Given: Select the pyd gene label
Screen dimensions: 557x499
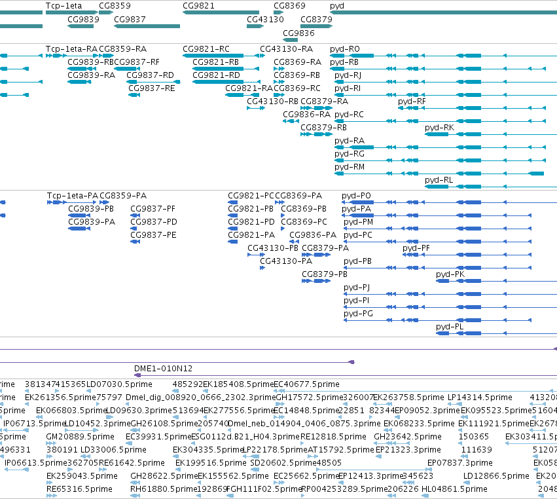Looking at the screenshot, I should pyautogui.click(x=337, y=6).
